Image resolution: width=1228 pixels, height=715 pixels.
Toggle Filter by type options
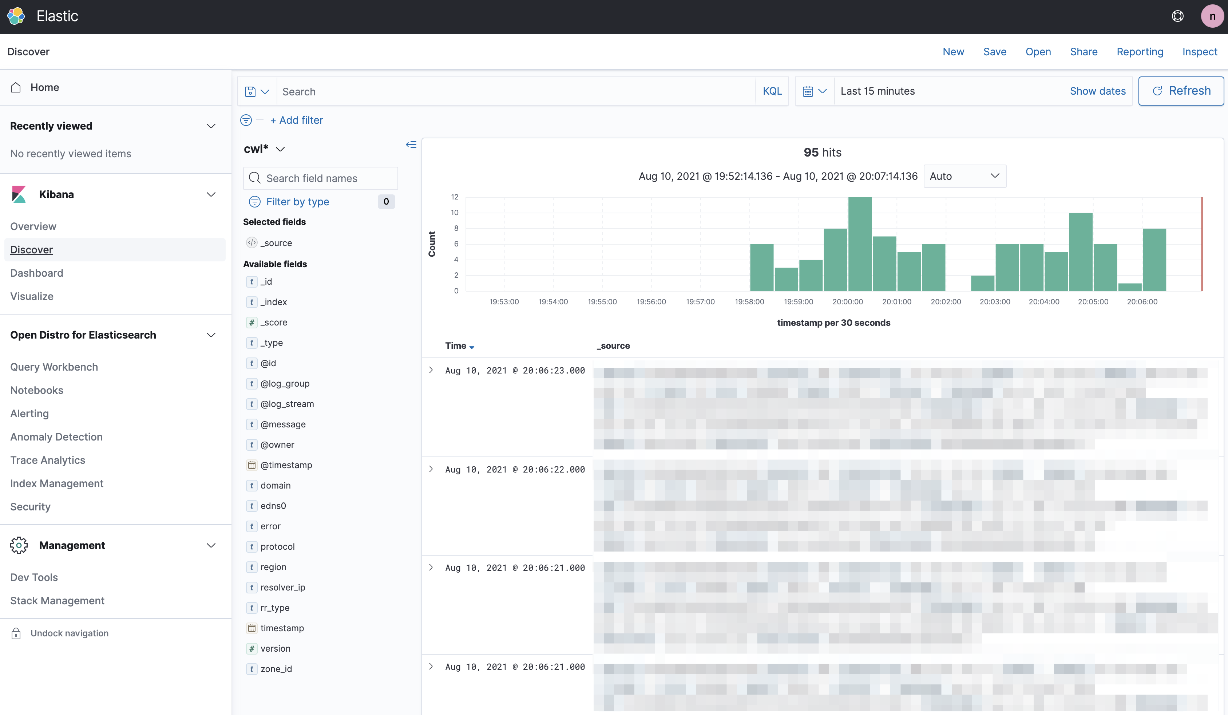[297, 201]
